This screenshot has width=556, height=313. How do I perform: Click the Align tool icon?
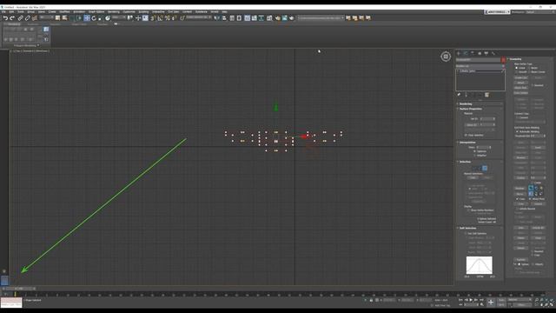(224, 17)
